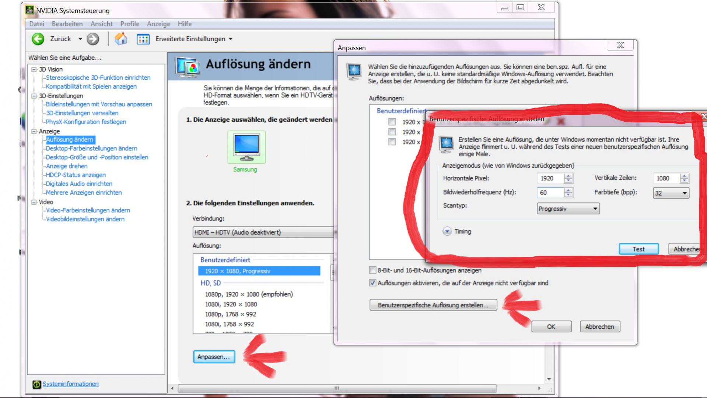This screenshot has width=707, height=398.
Task: Select Bildeinstellungen mit Vorschau anpassen
Action: click(99, 104)
